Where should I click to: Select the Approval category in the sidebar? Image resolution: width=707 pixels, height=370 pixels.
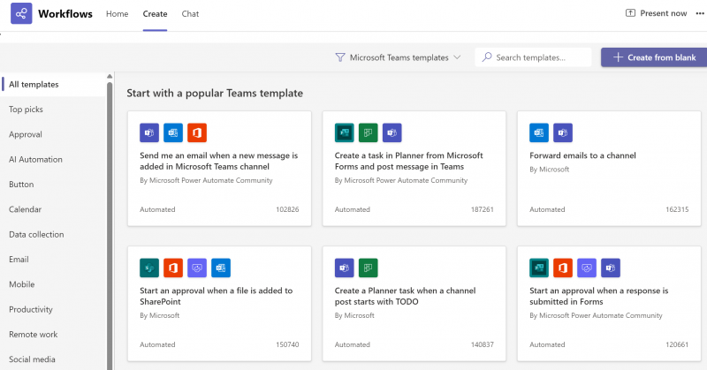[26, 134]
